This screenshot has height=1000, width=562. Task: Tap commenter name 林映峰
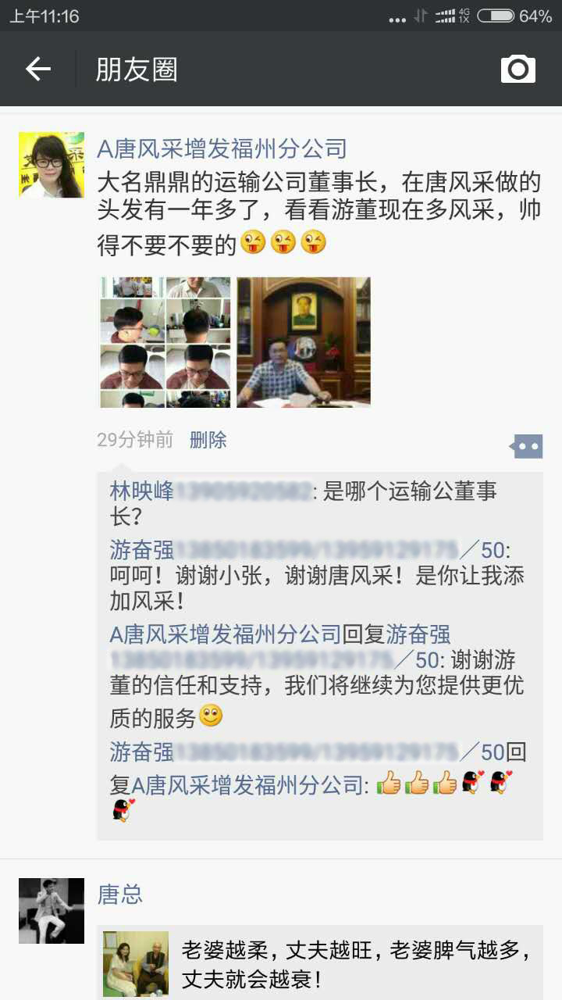(142, 491)
